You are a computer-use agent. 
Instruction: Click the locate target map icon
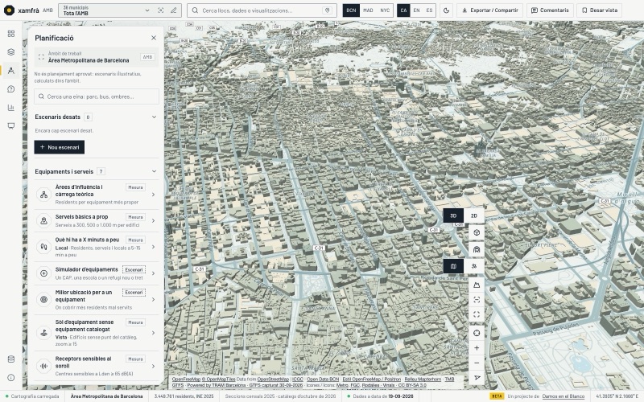(477, 333)
